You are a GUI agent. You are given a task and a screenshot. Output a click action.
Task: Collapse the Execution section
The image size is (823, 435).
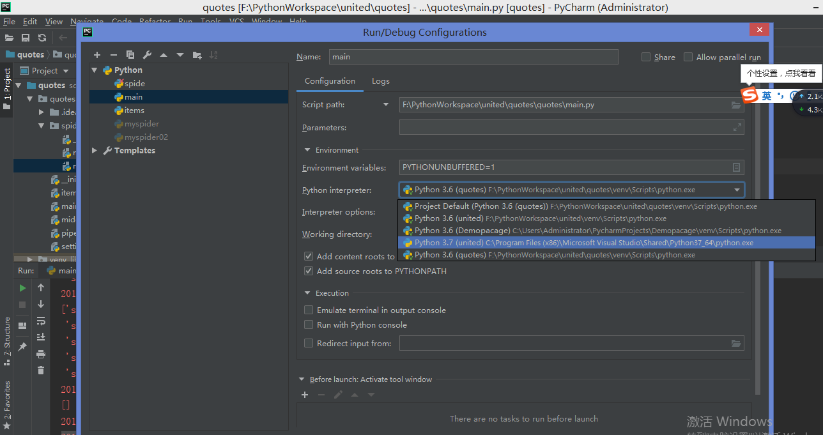point(307,293)
